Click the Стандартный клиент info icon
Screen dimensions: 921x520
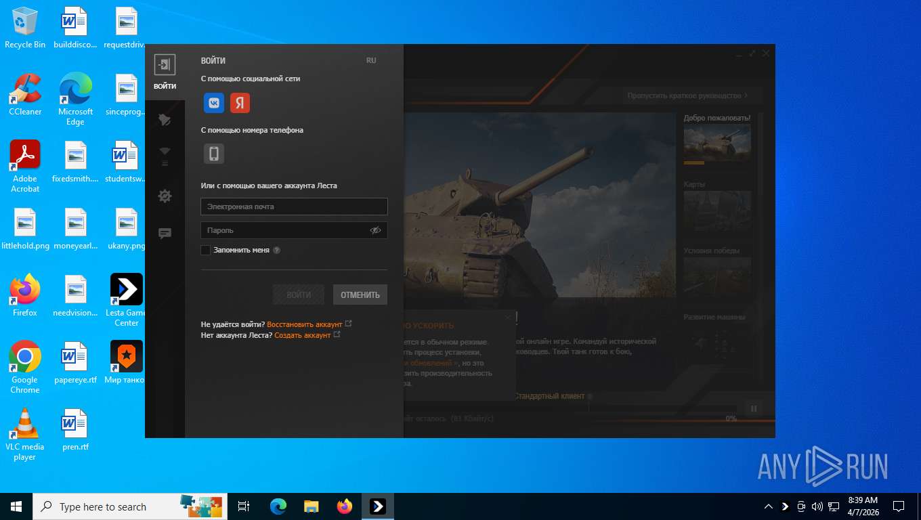click(x=590, y=396)
